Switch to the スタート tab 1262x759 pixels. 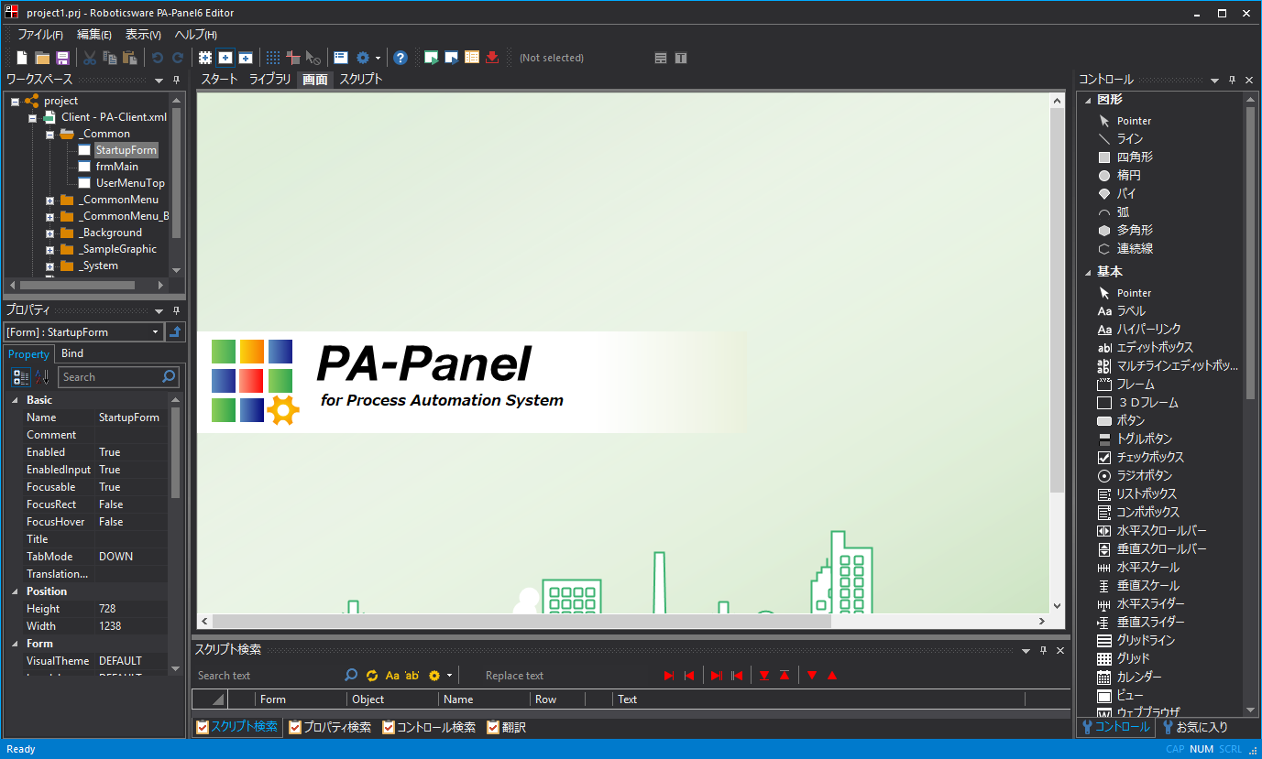pos(219,80)
